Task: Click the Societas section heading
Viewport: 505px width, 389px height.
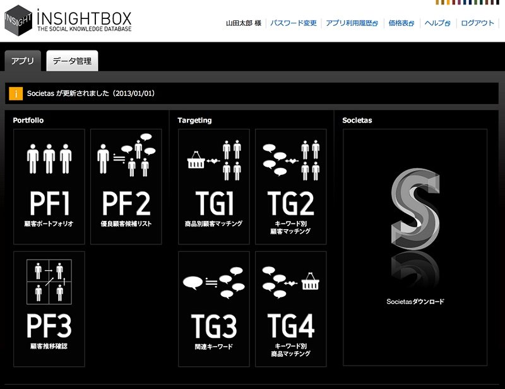Action: click(x=357, y=120)
